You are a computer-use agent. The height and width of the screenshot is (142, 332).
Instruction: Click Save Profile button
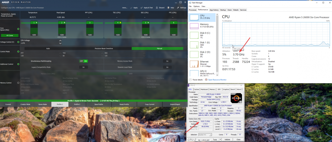(x=99, y=105)
